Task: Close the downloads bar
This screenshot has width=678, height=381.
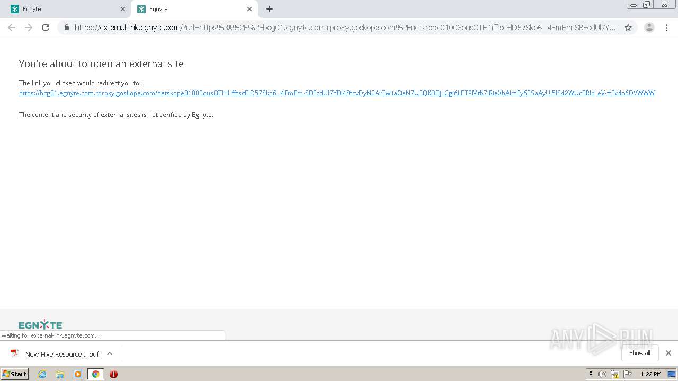Action: 668,353
